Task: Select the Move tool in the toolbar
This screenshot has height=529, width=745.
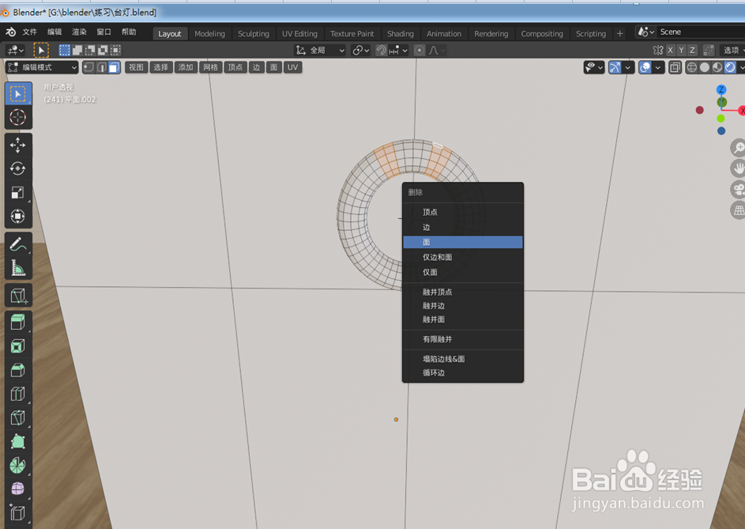Action: [x=18, y=143]
